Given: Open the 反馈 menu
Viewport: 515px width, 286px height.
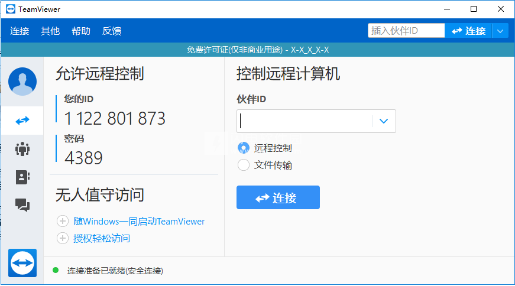Looking at the screenshot, I should pos(112,31).
